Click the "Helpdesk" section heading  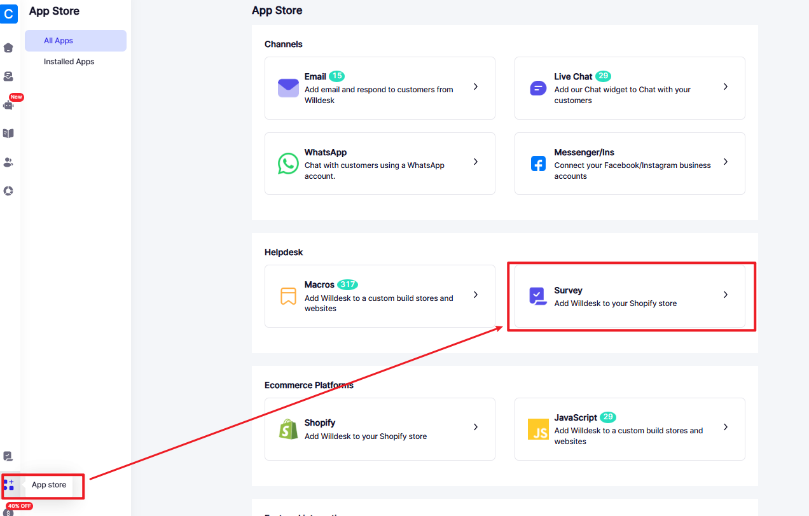(x=284, y=253)
